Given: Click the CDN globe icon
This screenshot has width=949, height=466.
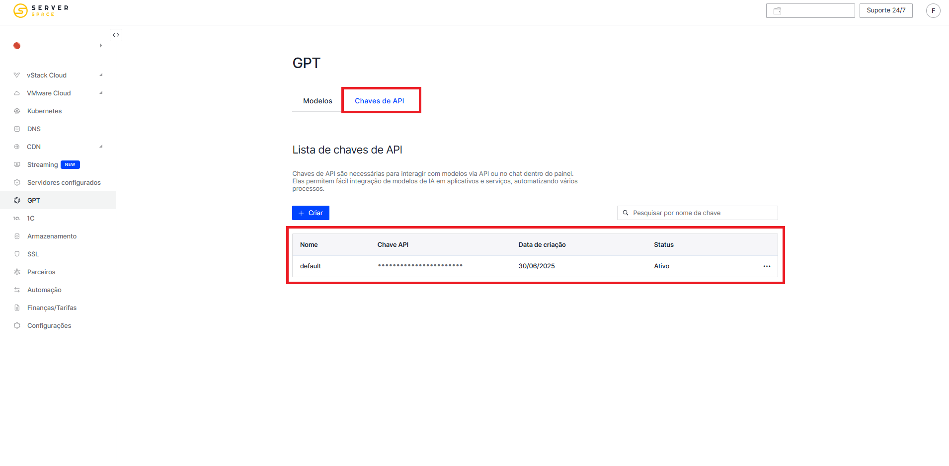Looking at the screenshot, I should pos(17,147).
